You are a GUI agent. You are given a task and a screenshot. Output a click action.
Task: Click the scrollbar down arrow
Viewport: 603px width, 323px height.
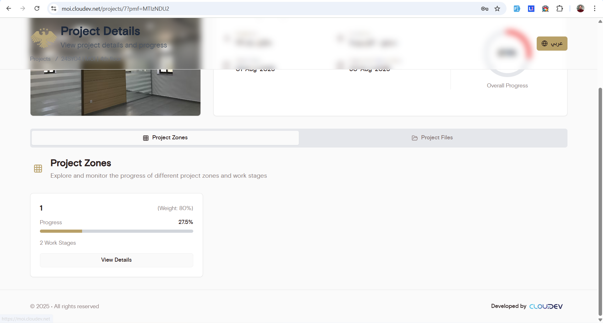point(600,320)
